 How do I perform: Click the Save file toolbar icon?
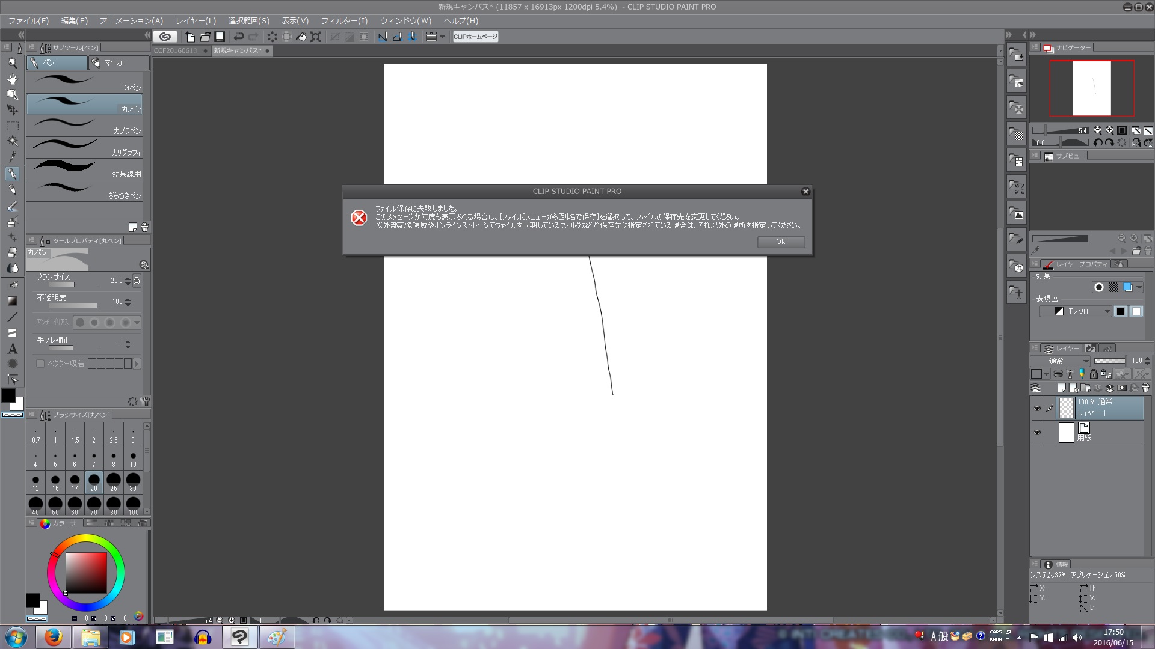click(x=220, y=37)
